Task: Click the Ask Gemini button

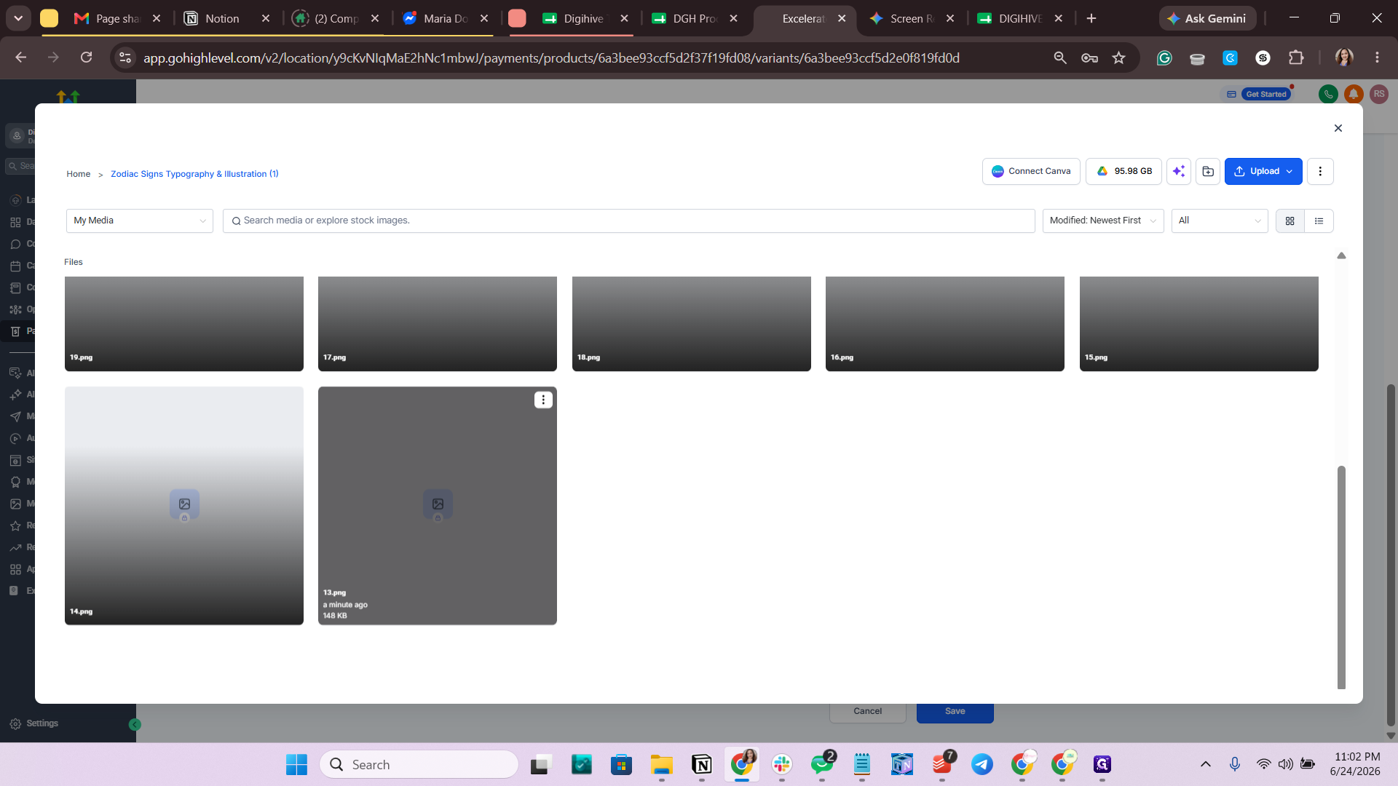Action: coord(1207,18)
